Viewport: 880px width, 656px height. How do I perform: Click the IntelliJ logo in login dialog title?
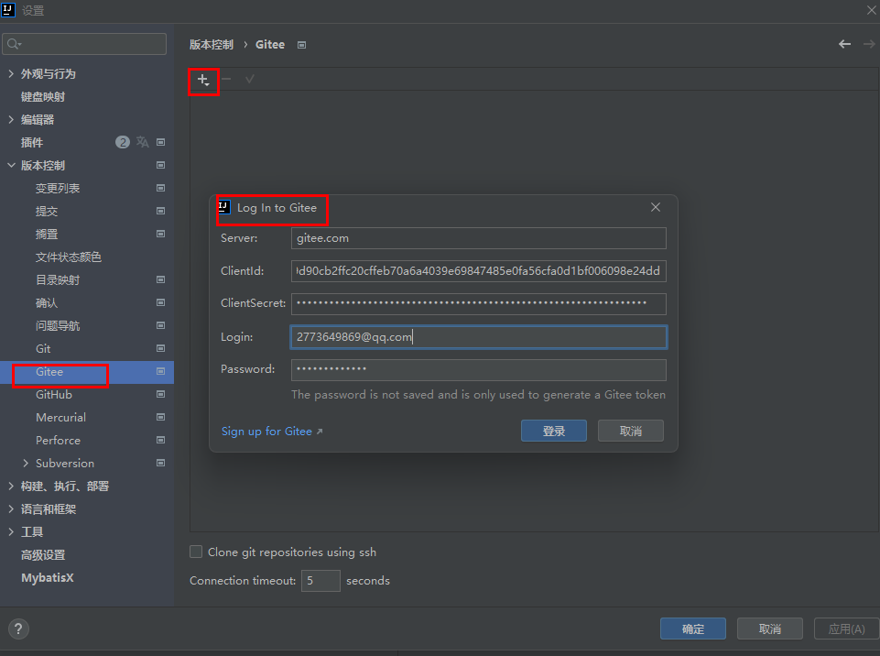[x=224, y=207]
